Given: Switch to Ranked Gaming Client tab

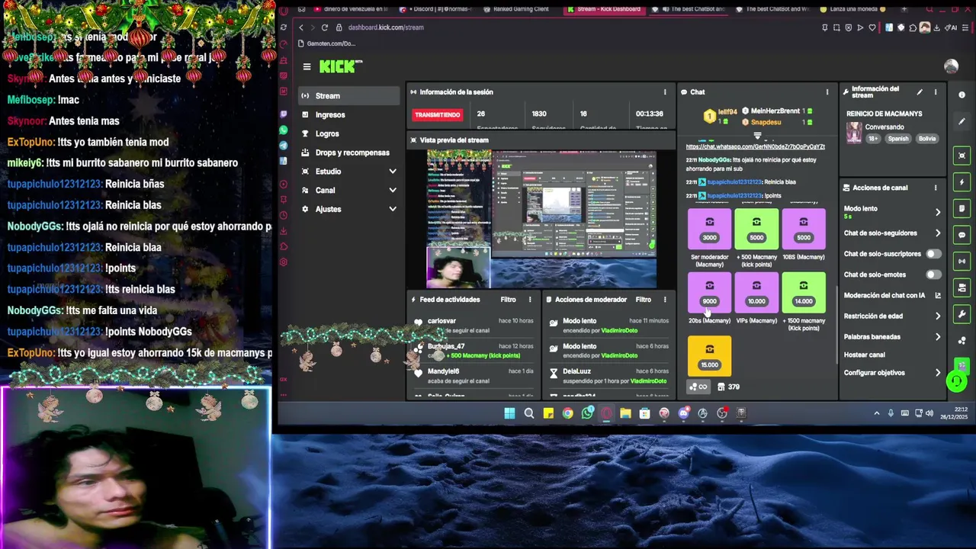Looking at the screenshot, I should coord(521,9).
